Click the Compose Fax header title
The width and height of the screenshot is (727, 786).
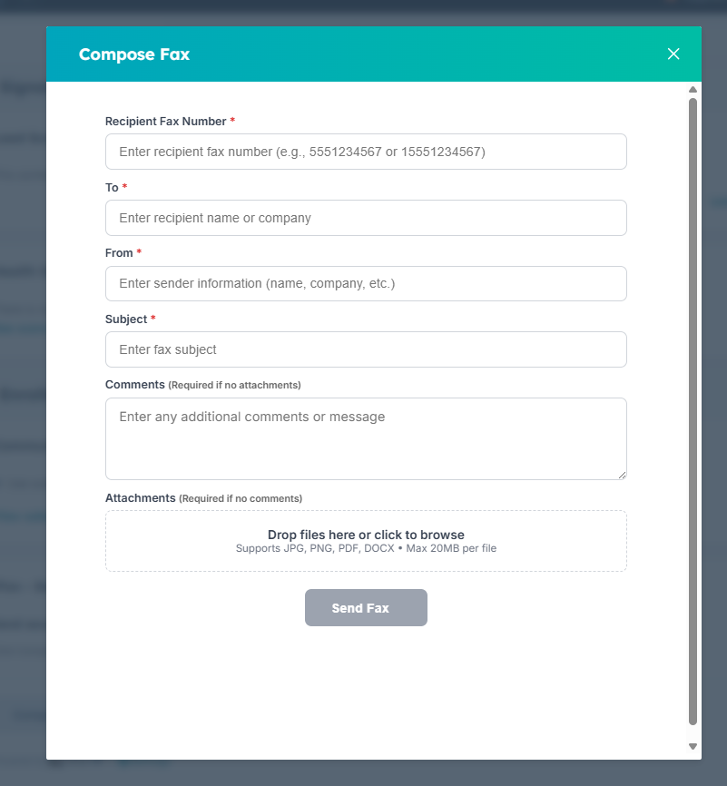(134, 54)
